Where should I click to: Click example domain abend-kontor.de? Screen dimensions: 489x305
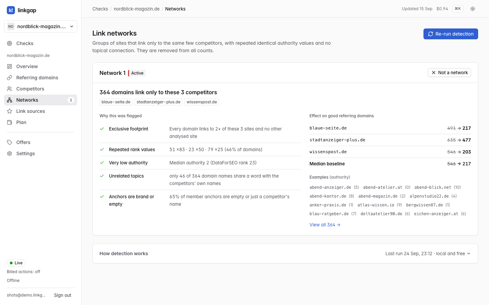[328, 196]
